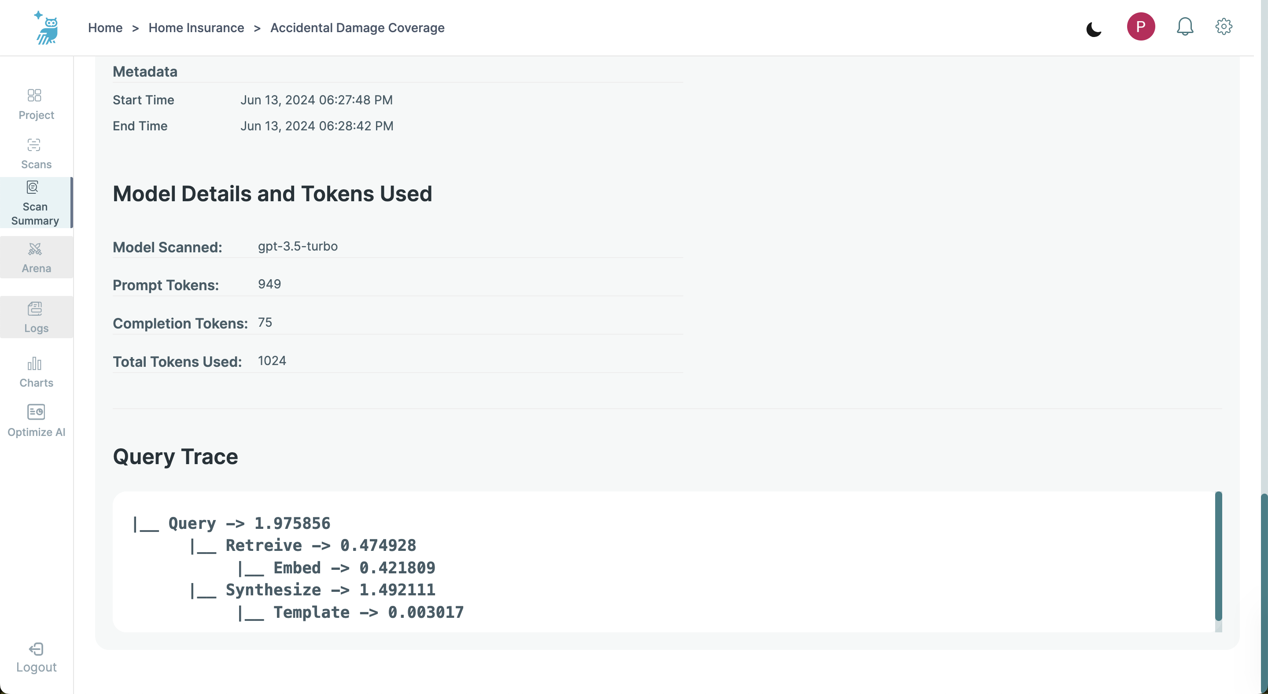Open notifications bell icon
The image size is (1268, 694).
[x=1185, y=26]
